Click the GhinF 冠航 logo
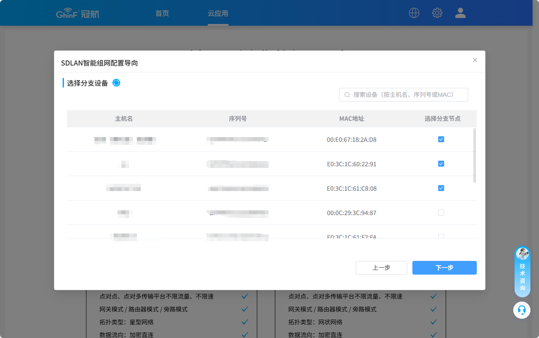Image resolution: width=539 pixels, height=338 pixels. point(78,14)
